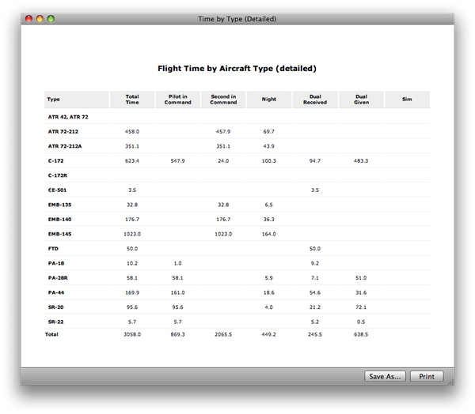475x414 pixels.
Task: Click total dual received 245.5
Action: [x=315, y=334]
